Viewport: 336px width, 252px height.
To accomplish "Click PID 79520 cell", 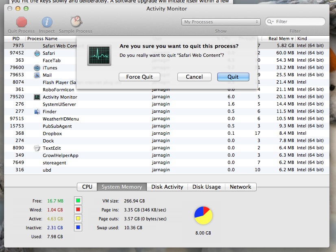I will [17, 97].
